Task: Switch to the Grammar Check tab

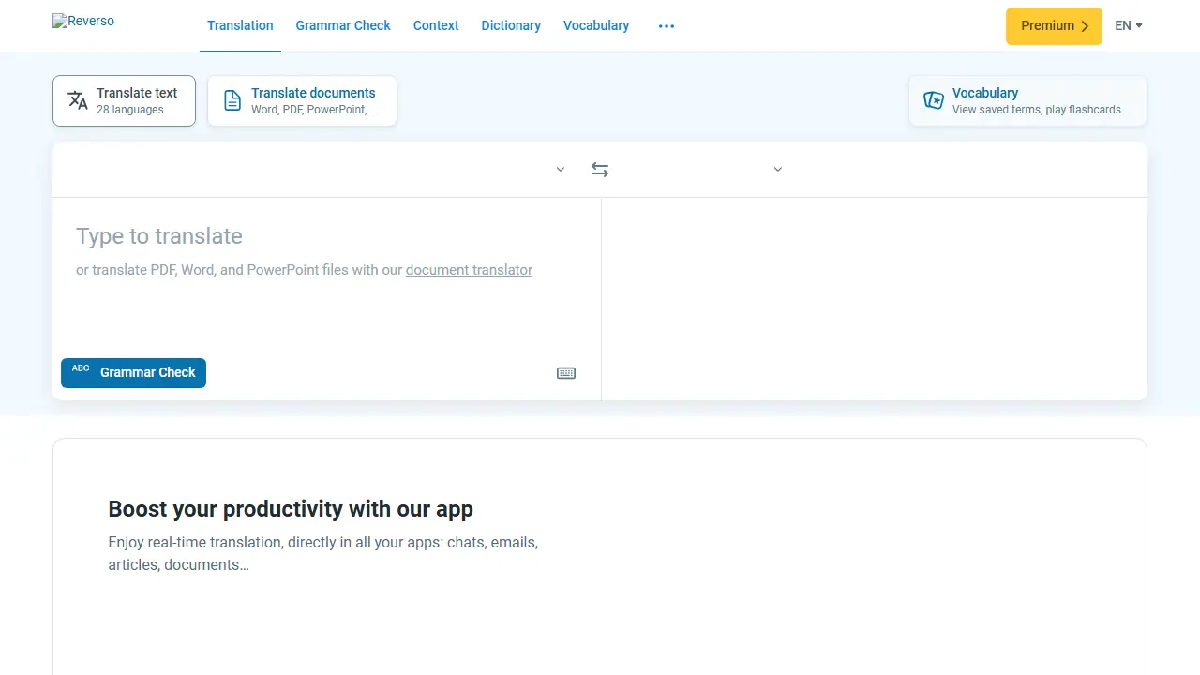Action: coord(343,25)
